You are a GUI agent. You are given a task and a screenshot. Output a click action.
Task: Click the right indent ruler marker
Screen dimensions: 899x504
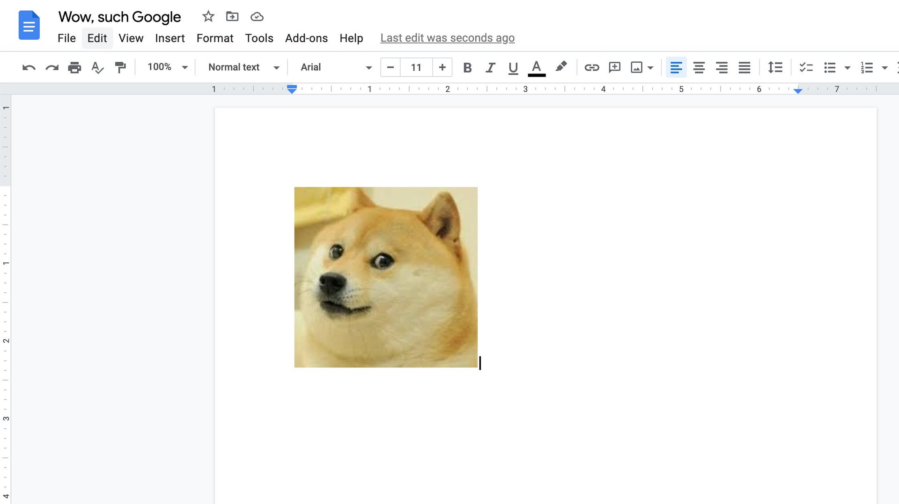(798, 90)
